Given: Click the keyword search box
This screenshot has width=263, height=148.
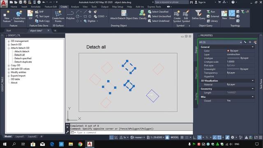Looking at the screenshot, I should pyautogui.click(x=171, y=2).
